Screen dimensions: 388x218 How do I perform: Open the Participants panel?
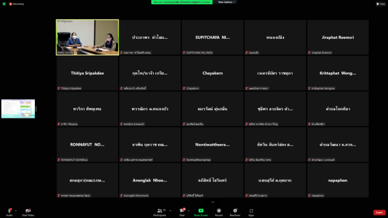pos(160,211)
